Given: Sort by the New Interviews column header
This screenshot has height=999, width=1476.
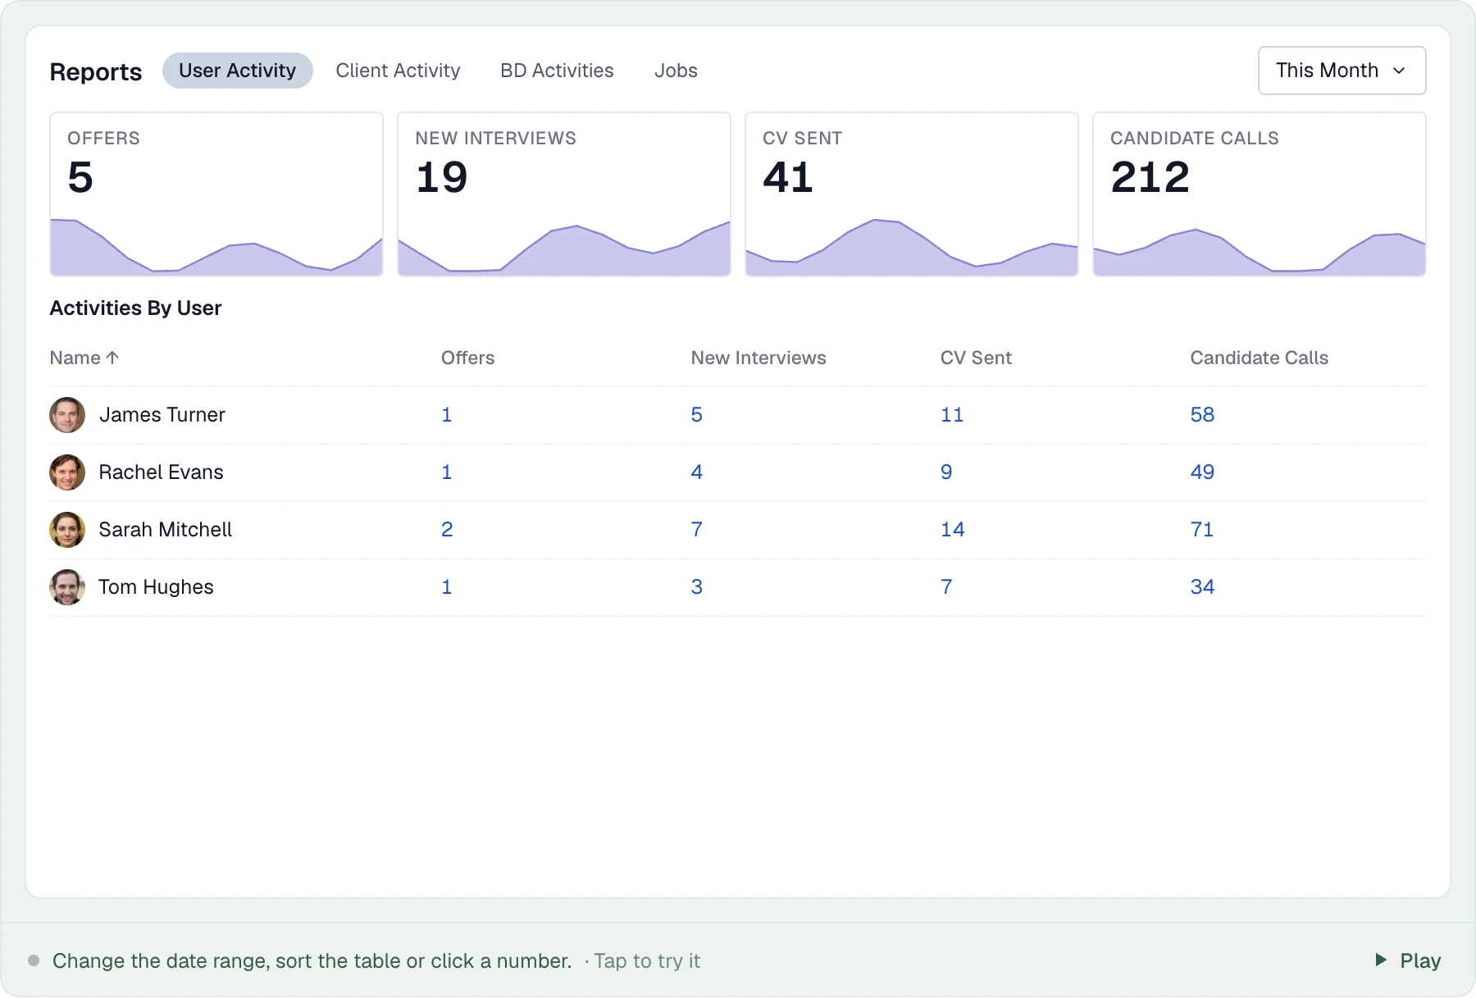Looking at the screenshot, I should click(758, 358).
